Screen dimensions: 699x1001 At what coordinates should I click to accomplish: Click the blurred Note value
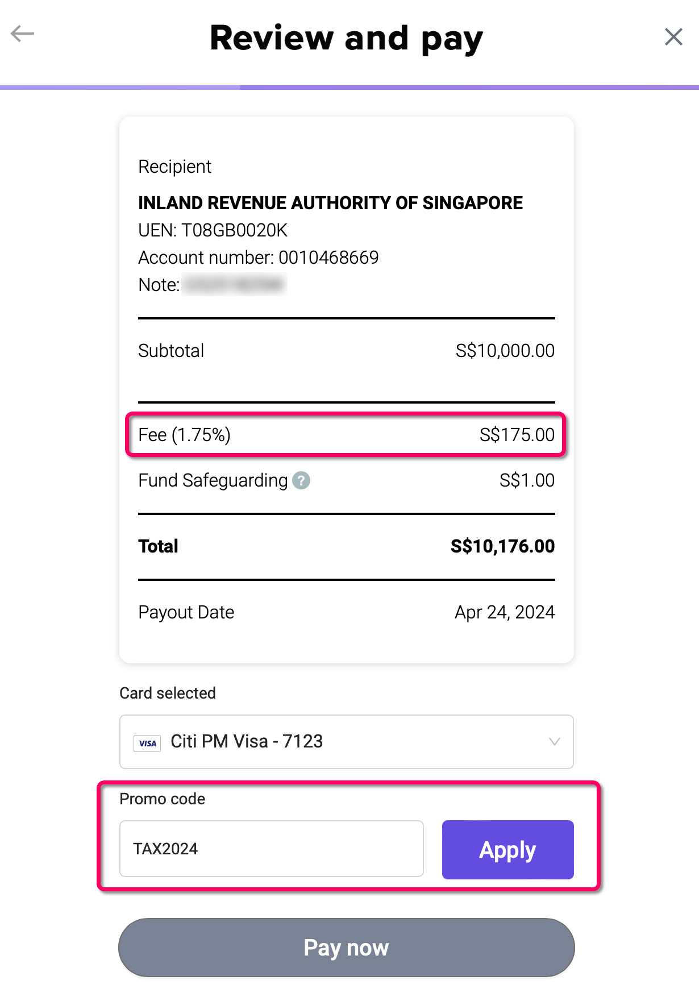[234, 284]
